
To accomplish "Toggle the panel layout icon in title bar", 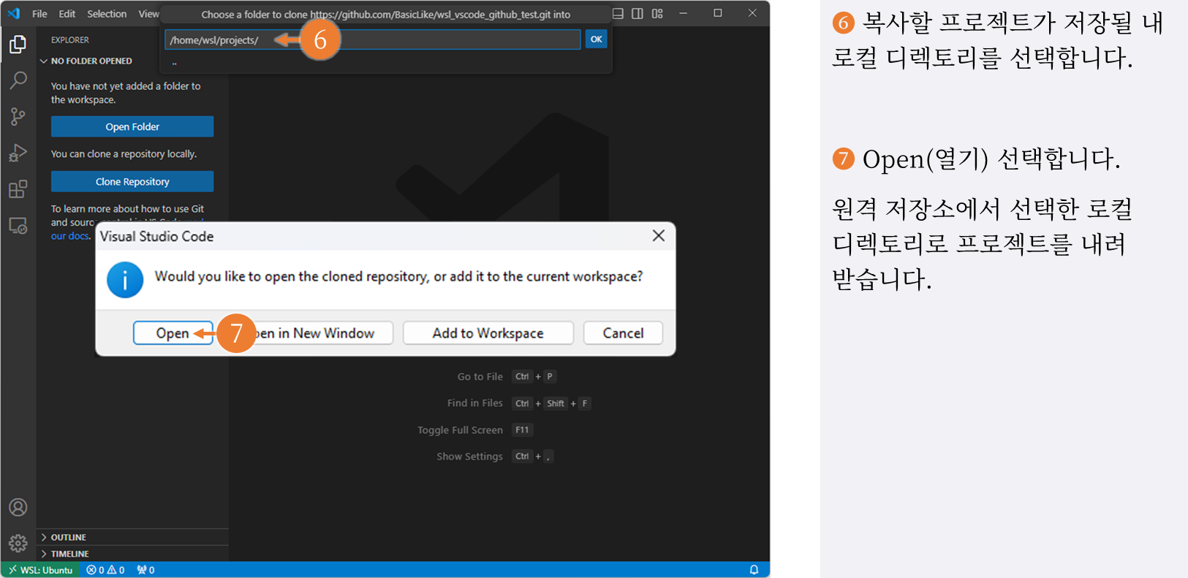I will [618, 13].
